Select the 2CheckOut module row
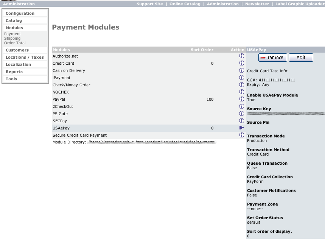This screenshot has width=325, height=240. coord(63,106)
